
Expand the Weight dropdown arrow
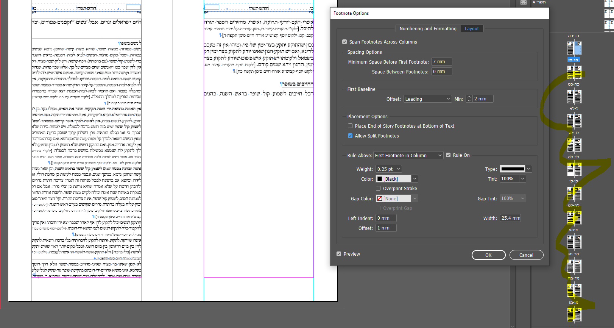click(399, 169)
